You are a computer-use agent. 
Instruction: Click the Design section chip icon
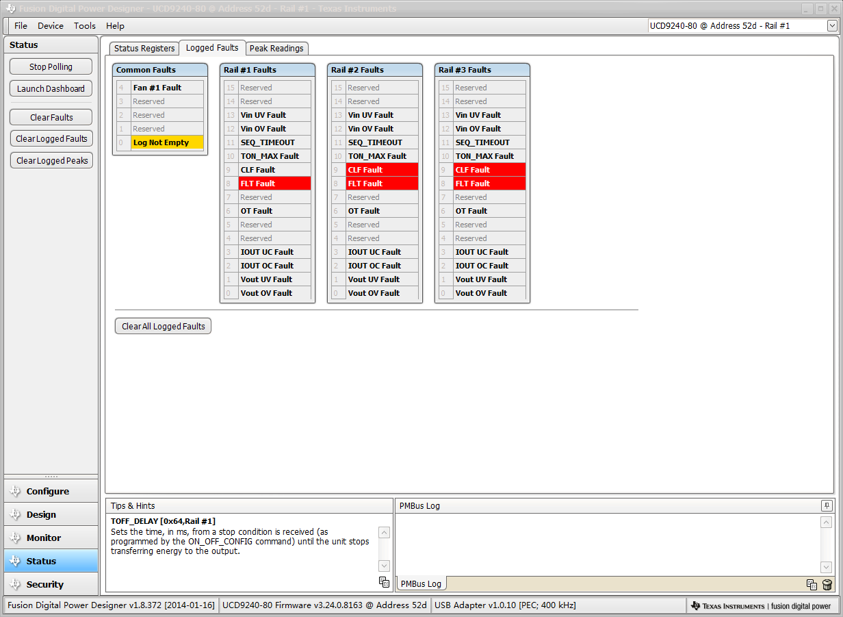(x=15, y=515)
